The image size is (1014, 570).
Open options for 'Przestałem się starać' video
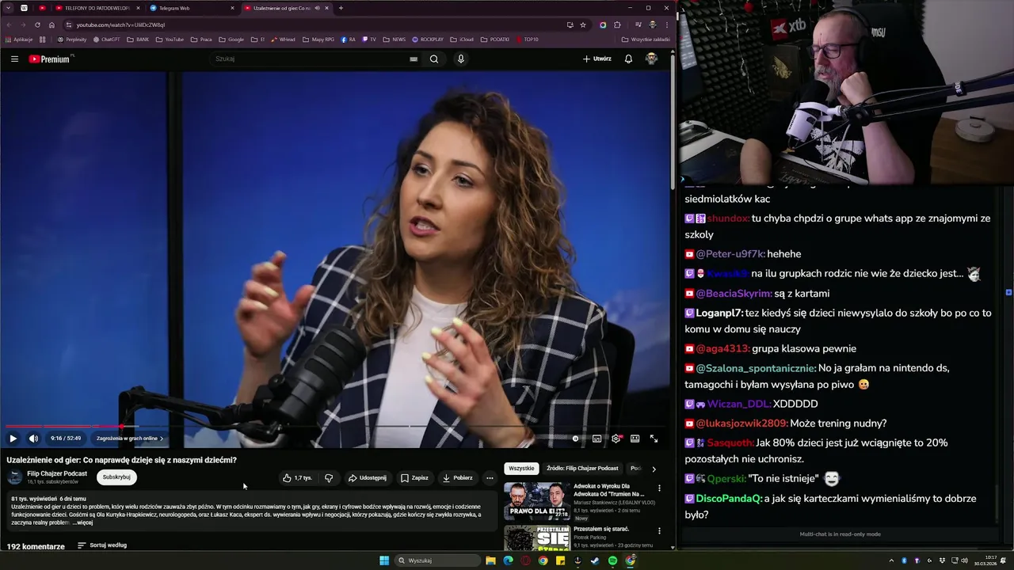[659, 530]
